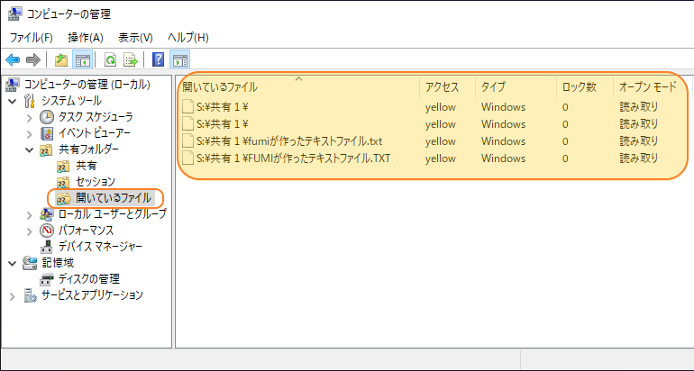694x371 pixels.
Task: Click the イベント ビューアー icon
Action: click(47, 133)
